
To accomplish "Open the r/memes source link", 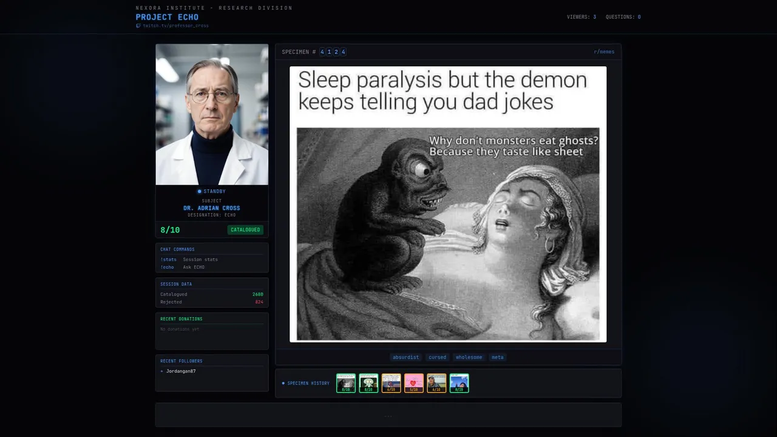I will [x=604, y=52].
